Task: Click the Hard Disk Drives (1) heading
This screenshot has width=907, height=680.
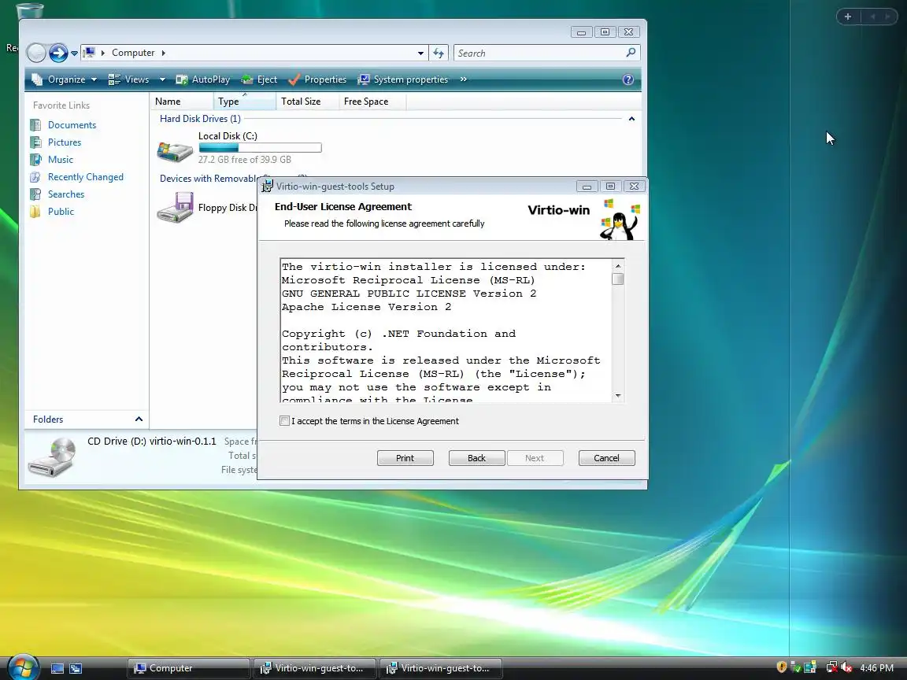Action: click(x=200, y=119)
